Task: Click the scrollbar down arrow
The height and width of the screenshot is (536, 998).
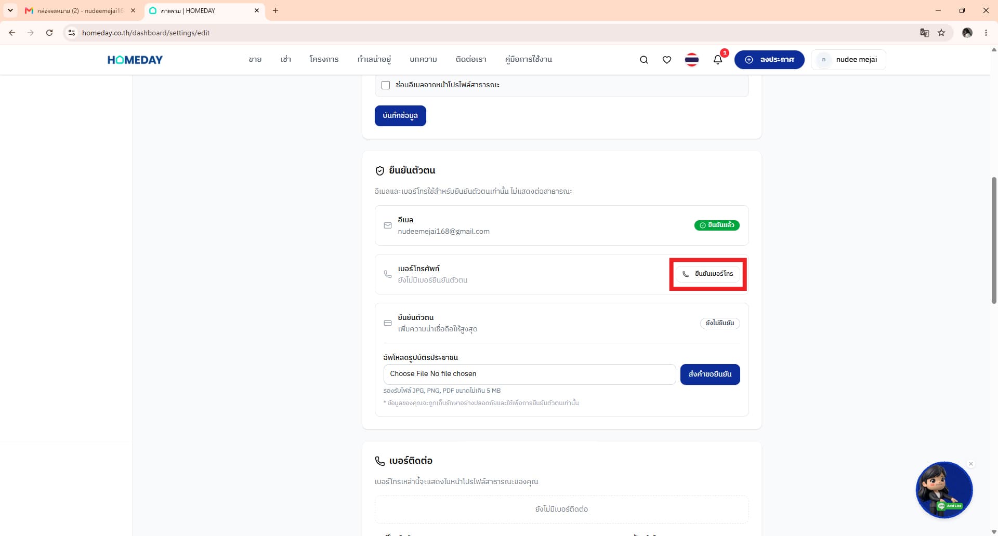Action: coord(994,532)
